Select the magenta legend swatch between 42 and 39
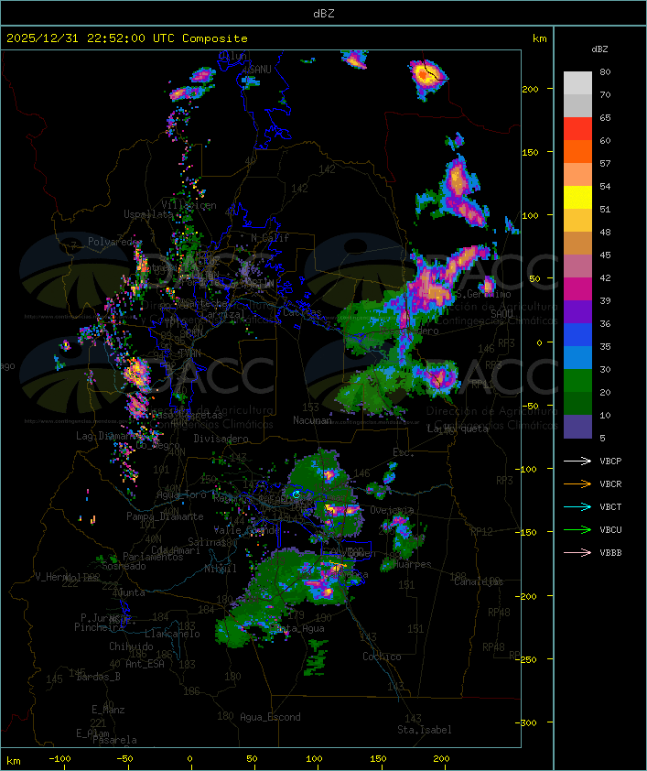 point(577,289)
